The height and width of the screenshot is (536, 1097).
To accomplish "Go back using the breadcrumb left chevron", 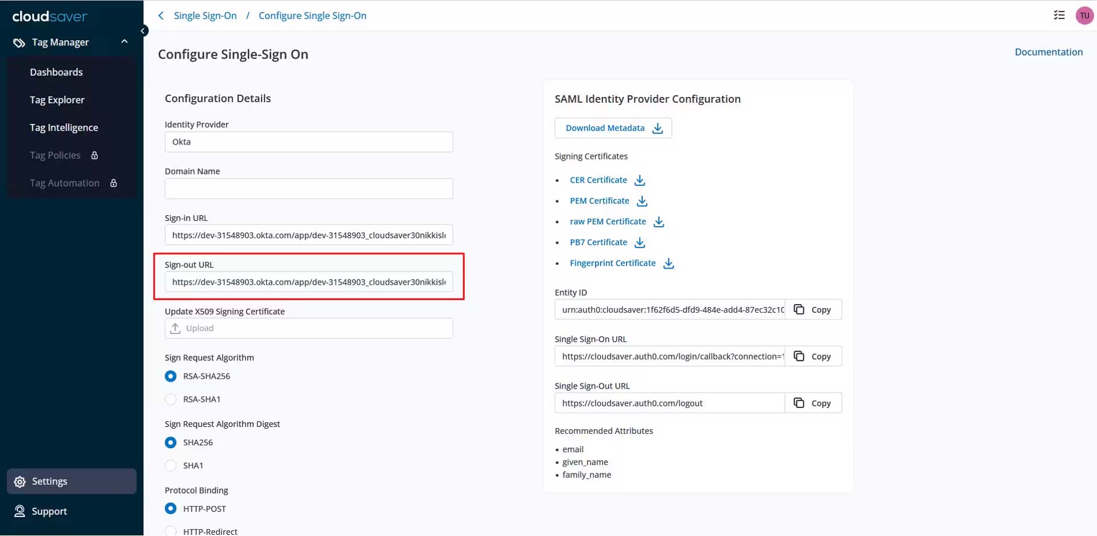I will point(161,15).
